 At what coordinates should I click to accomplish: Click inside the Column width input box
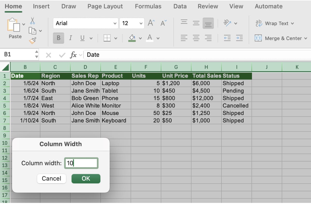(x=81, y=163)
